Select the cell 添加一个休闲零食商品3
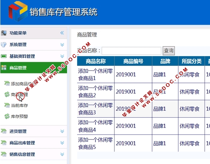Image resolution: width=210 pixels, height=164 pixels. (95, 109)
